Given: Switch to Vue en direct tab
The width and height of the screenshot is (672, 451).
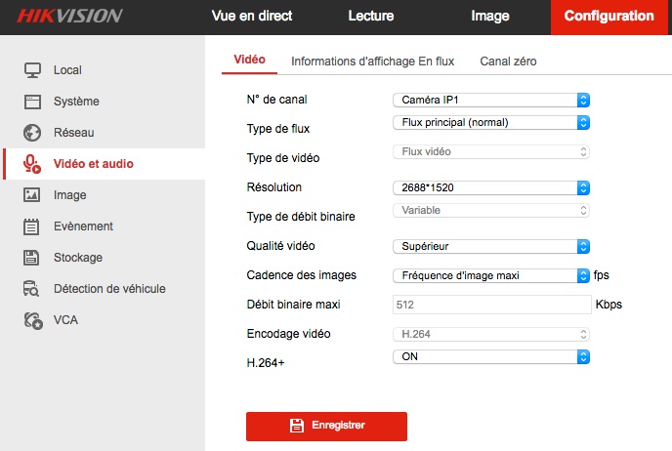Looking at the screenshot, I should pyautogui.click(x=251, y=16).
